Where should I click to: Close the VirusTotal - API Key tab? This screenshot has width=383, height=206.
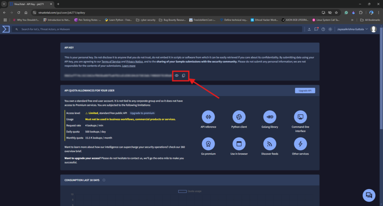(x=51, y=4)
